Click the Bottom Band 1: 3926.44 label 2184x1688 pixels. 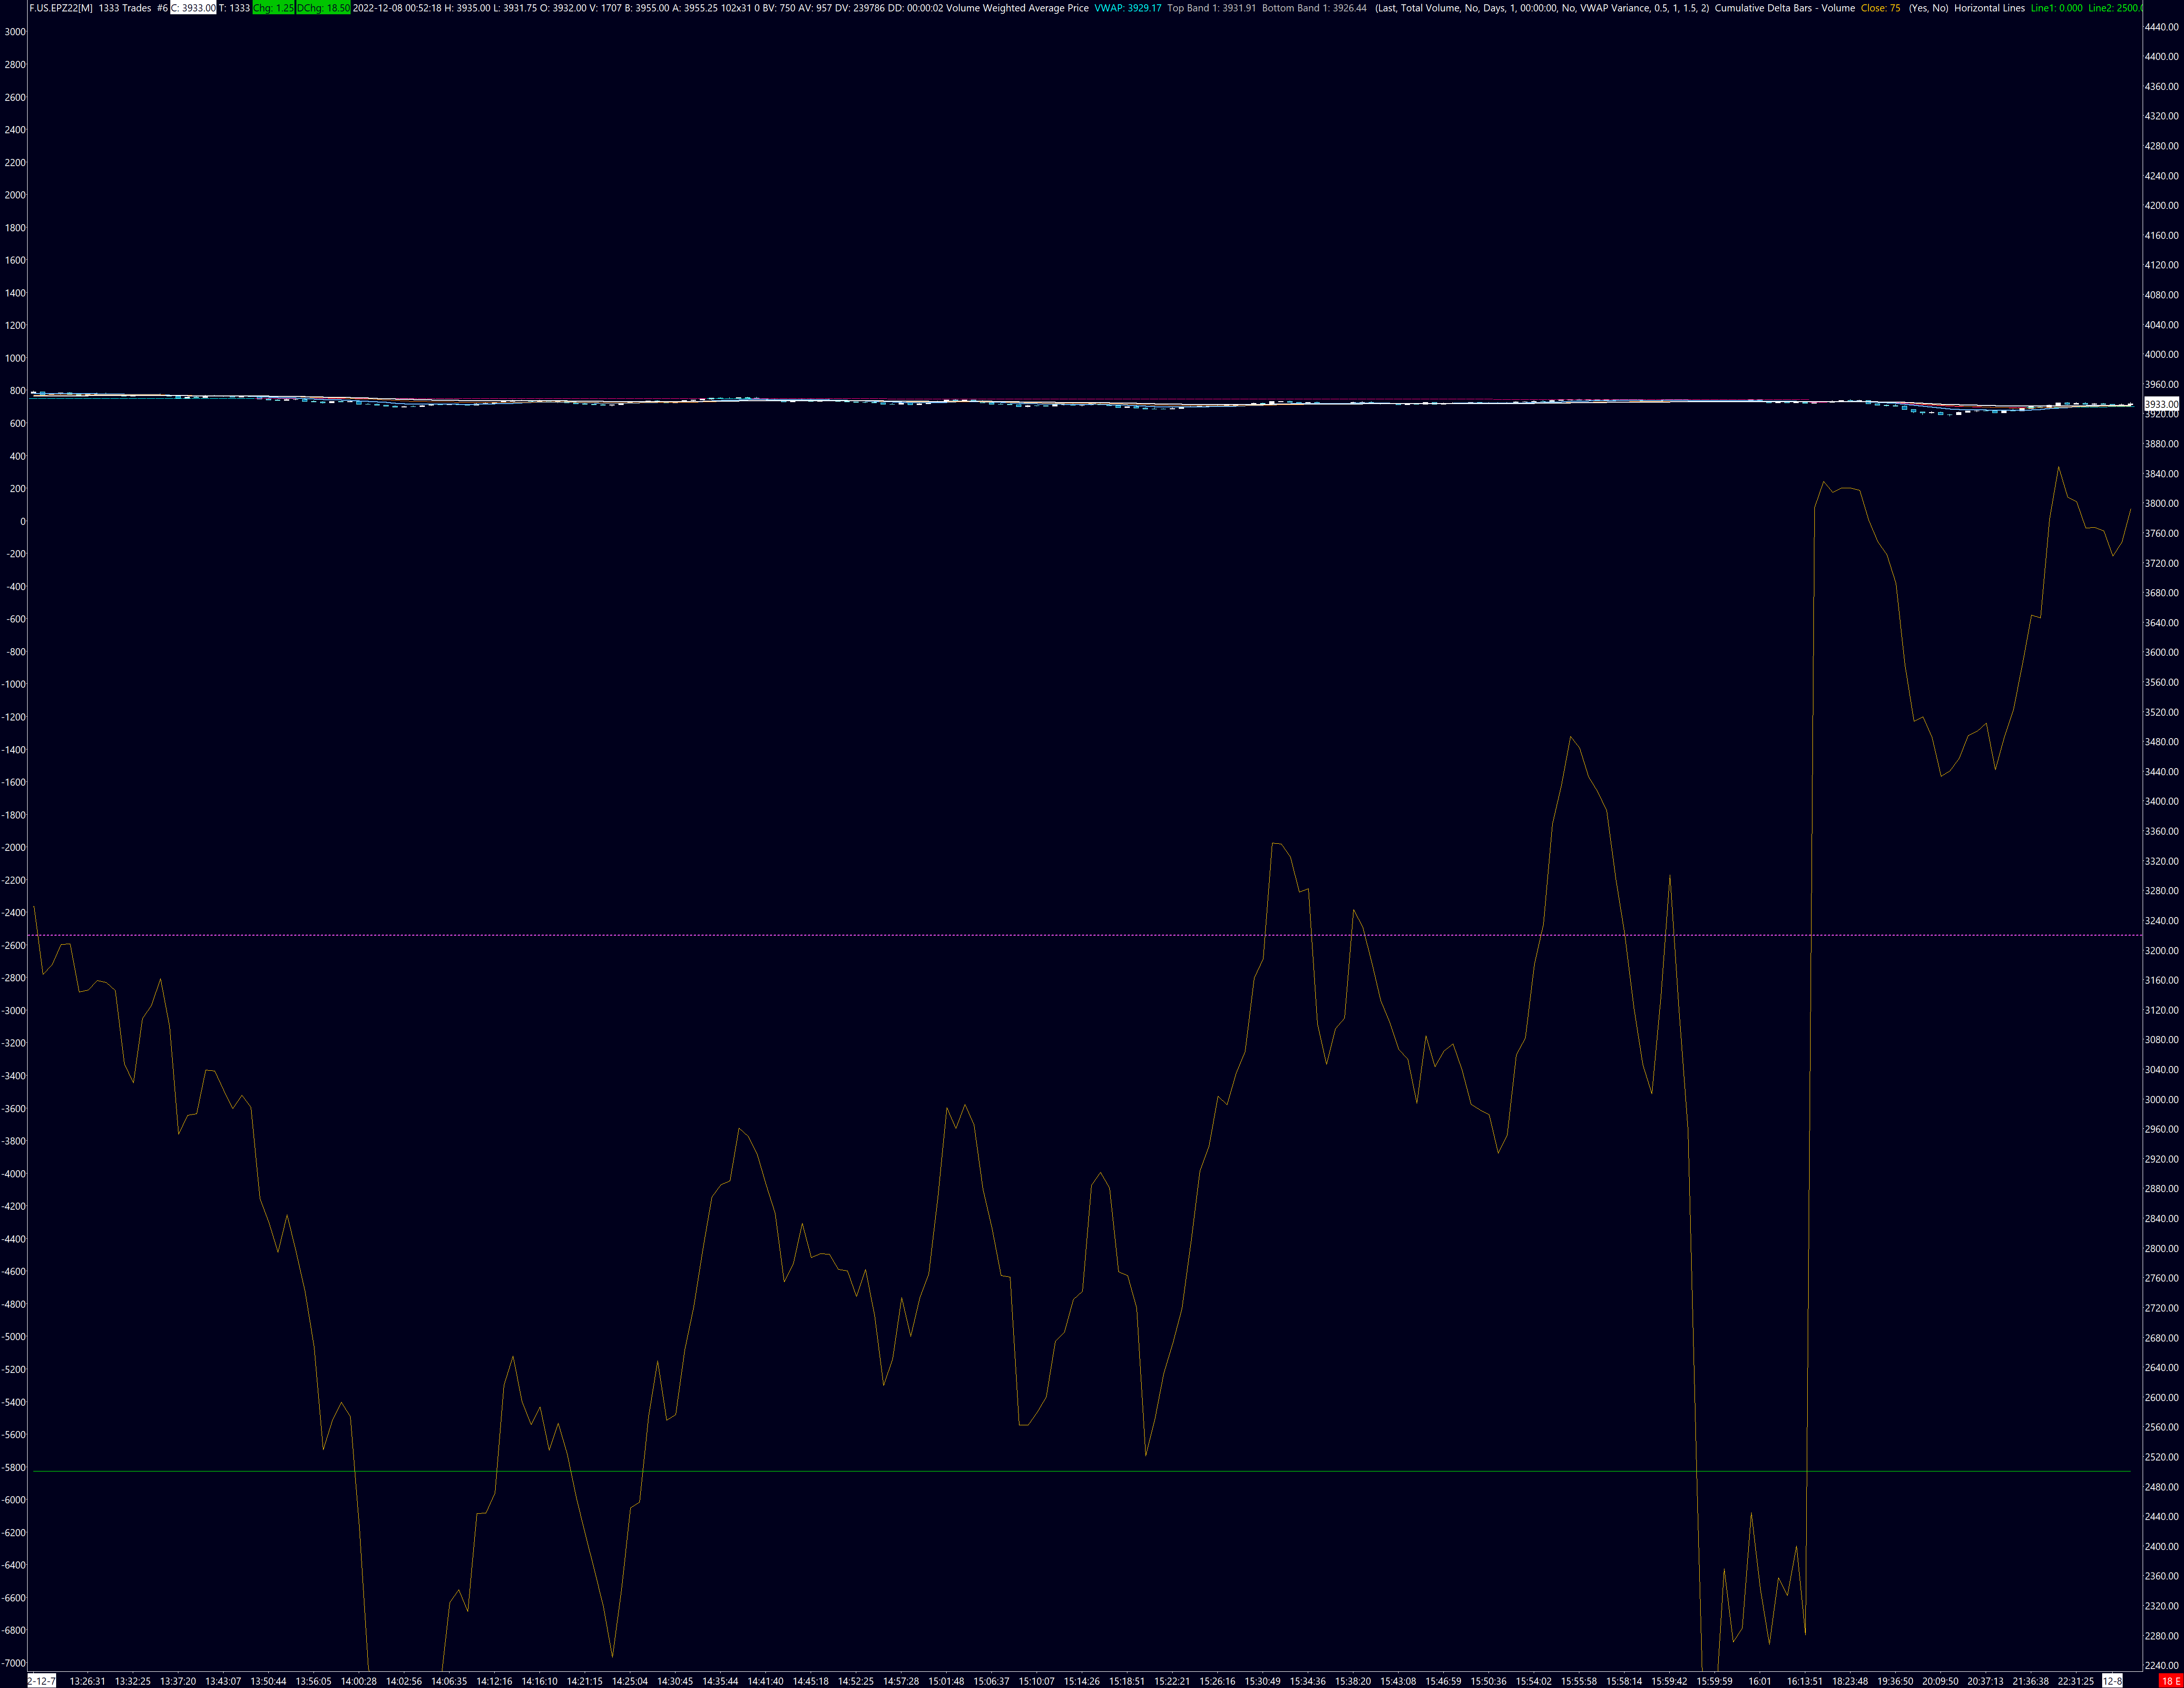tap(1314, 8)
